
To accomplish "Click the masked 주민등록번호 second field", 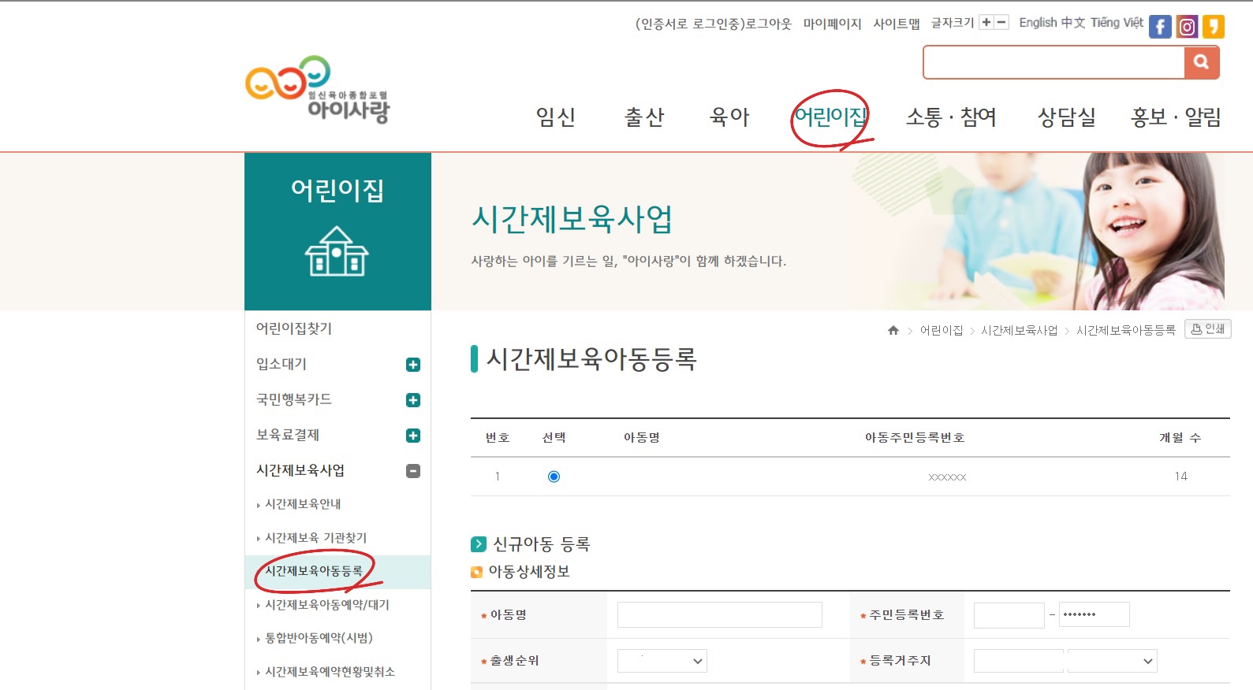I will (x=1094, y=614).
